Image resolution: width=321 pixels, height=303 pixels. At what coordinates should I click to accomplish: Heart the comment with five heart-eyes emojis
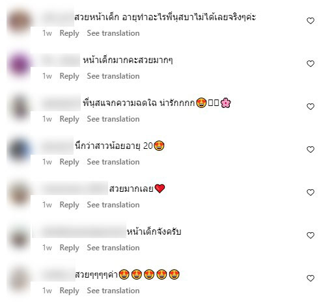click(x=311, y=278)
